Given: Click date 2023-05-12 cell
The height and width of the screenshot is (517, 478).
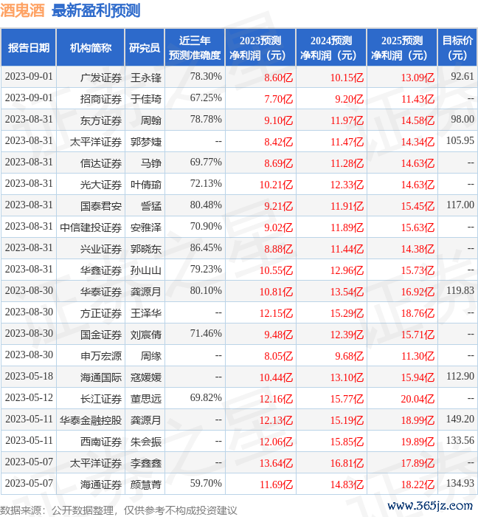Looking at the screenshot, I should pyautogui.click(x=29, y=397).
